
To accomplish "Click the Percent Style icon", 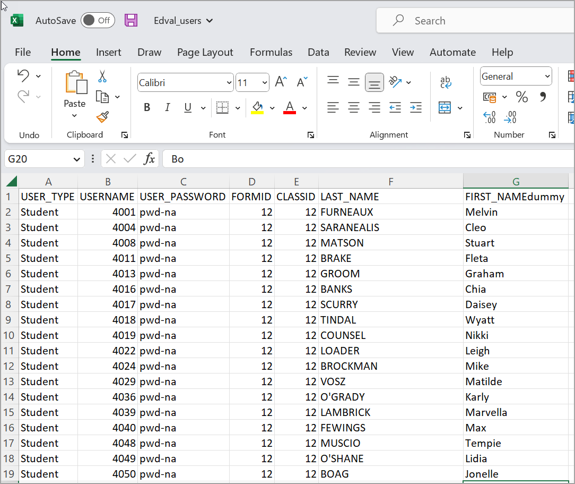I will point(522,97).
